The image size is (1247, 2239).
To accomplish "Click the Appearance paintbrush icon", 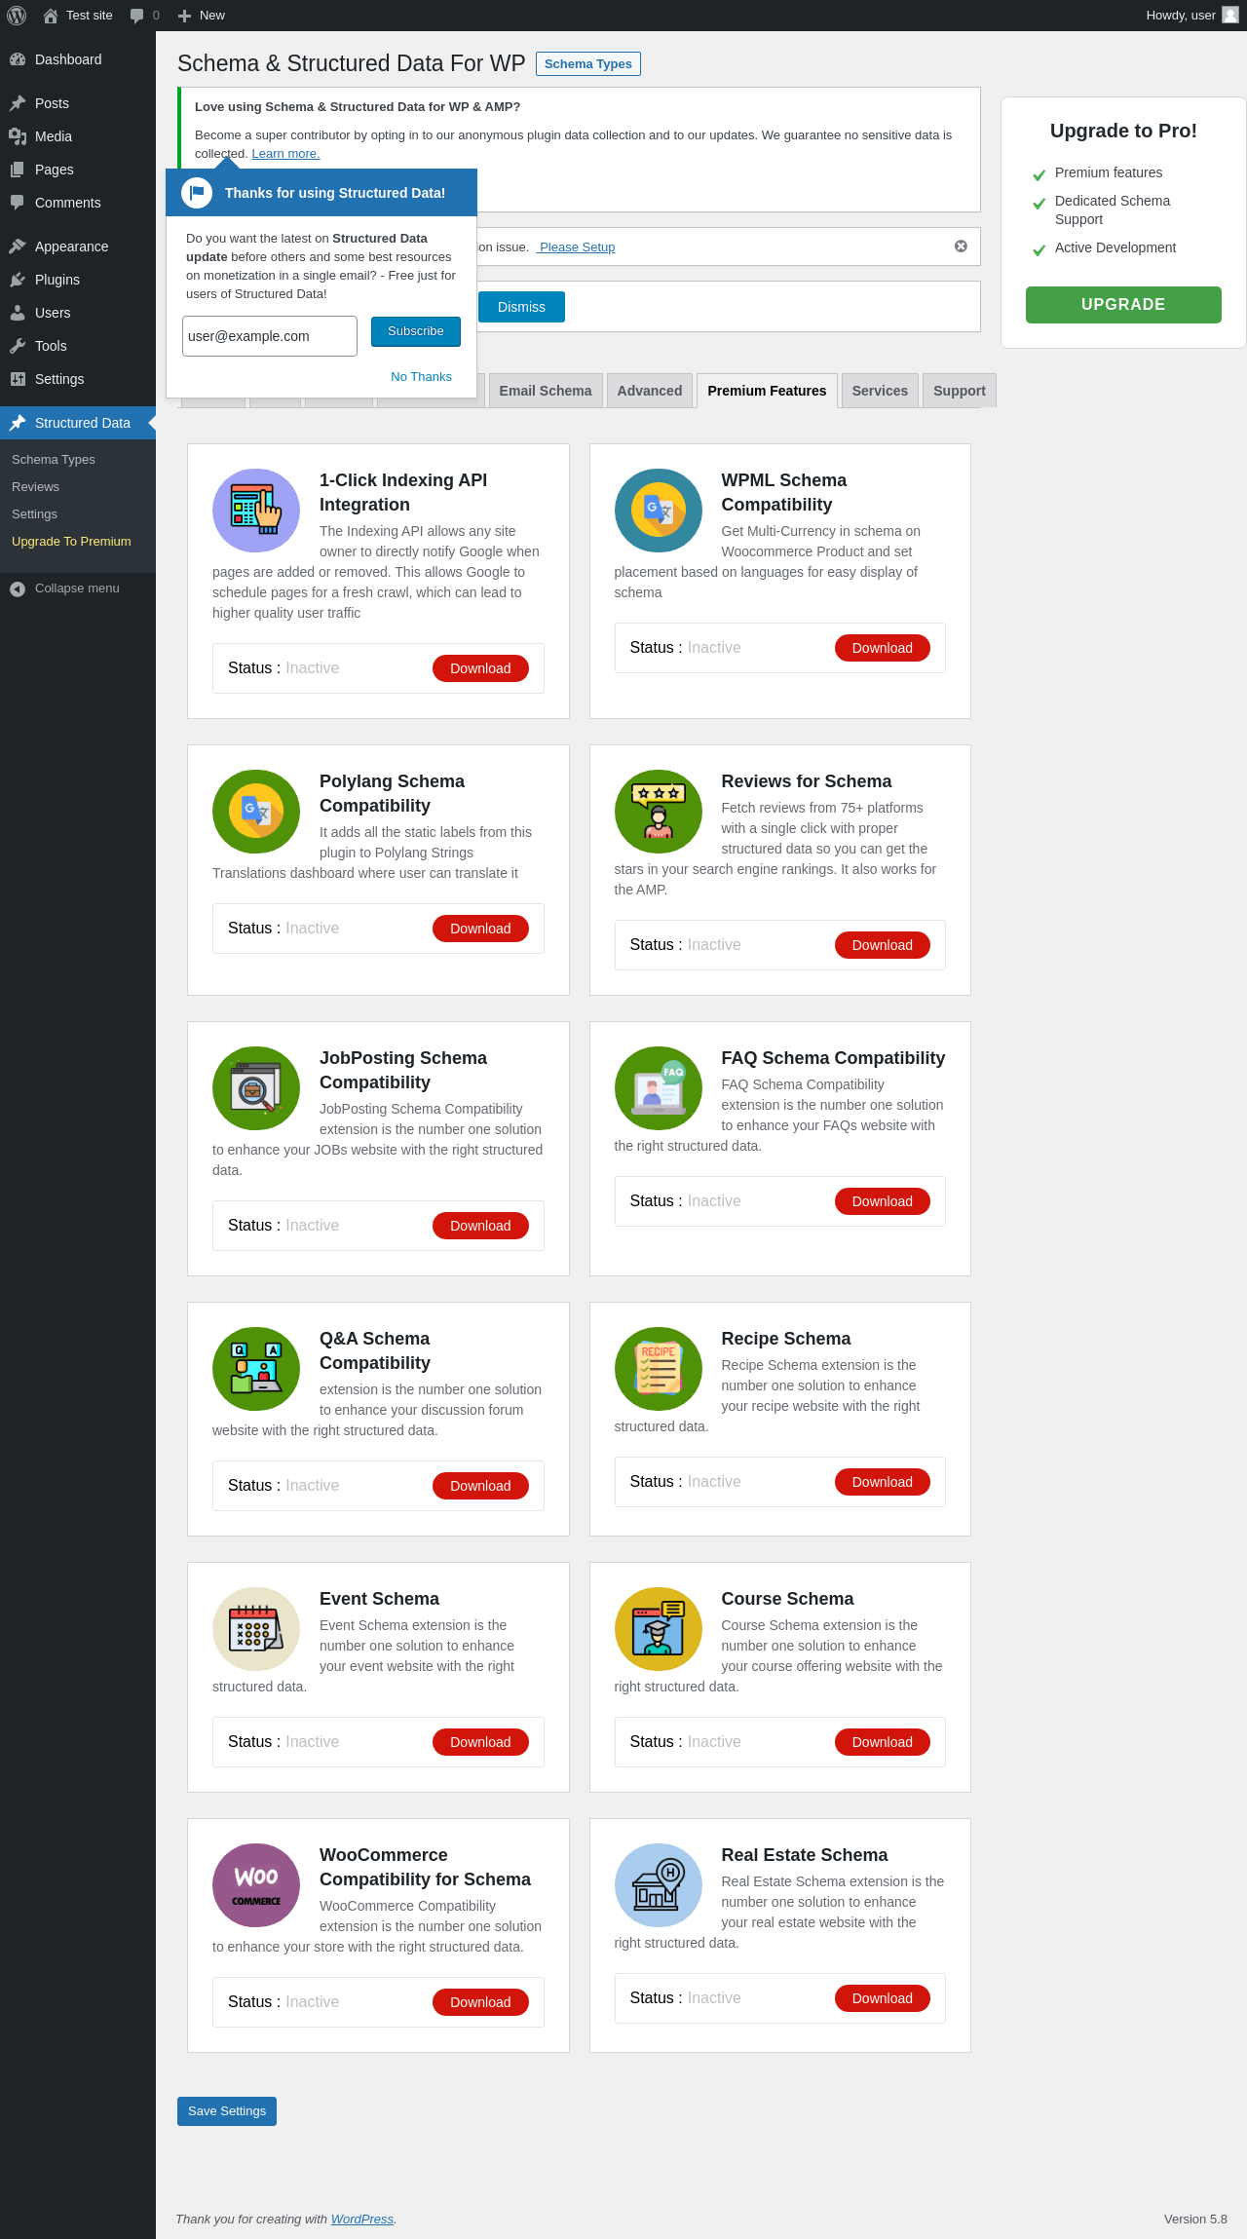I will click(18, 247).
